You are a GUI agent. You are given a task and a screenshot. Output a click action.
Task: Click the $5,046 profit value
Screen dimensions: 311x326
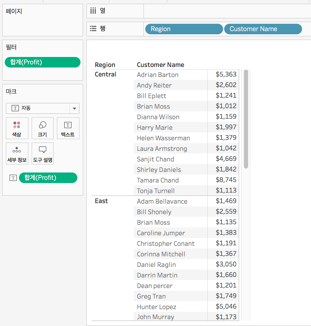226,306
